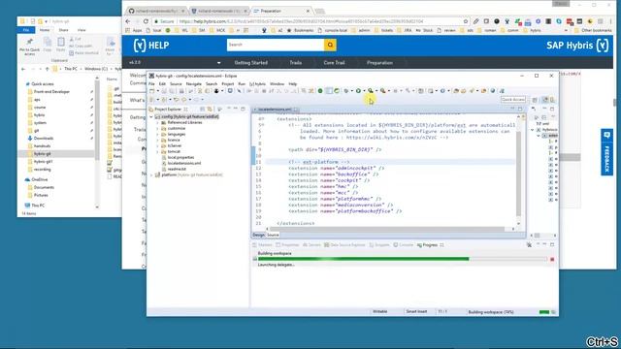This screenshot has width=621, height=349.
Task: Expand the customize folder node
Action: (157, 128)
